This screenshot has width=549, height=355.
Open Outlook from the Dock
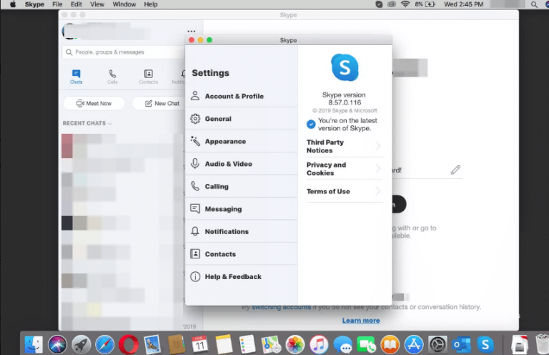click(x=462, y=344)
